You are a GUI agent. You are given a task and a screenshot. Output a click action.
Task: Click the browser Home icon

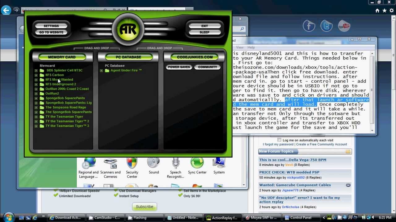[377, 10]
